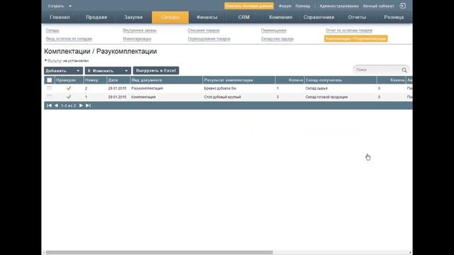The image size is (454, 255).
Task: Open the Помощь link
Action: click(x=303, y=6)
